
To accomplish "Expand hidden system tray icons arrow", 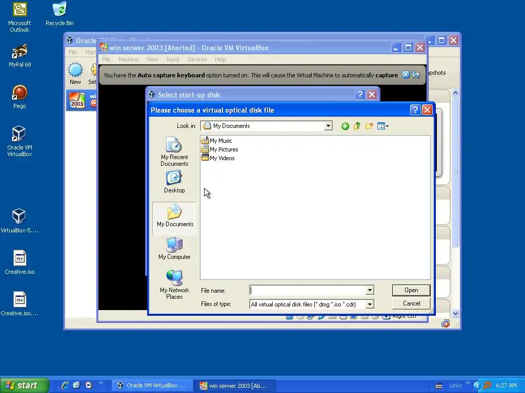I will click(x=477, y=385).
